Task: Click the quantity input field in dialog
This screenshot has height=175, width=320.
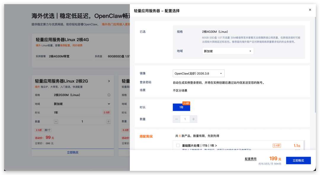Action: (x=185, y=119)
